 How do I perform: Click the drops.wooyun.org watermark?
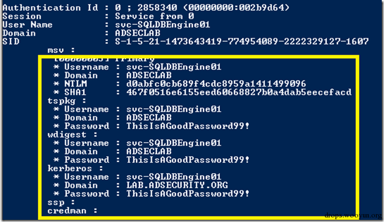pos(353,215)
